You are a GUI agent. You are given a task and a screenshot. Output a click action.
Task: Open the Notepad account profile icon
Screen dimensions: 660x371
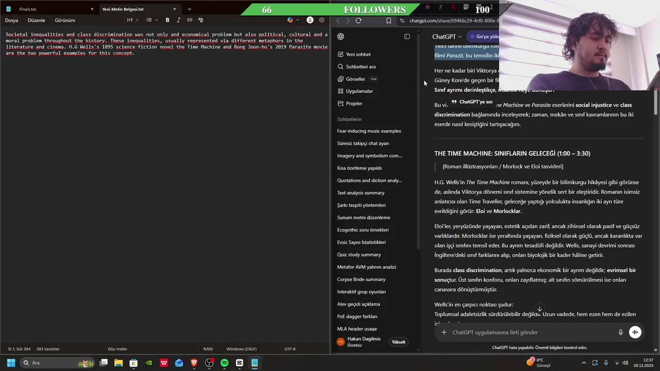(x=310, y=20)
